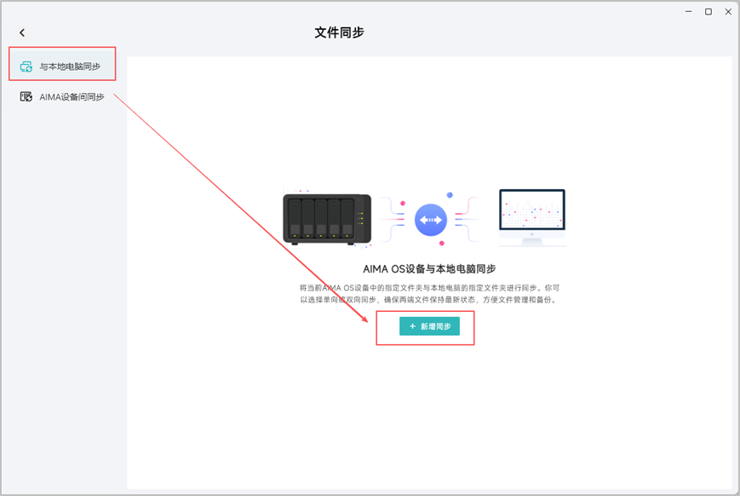This screenshot has width=740, height=496.
Task: Open the AIMA设备间同步 sidebar tab
Action: point(62,97)
